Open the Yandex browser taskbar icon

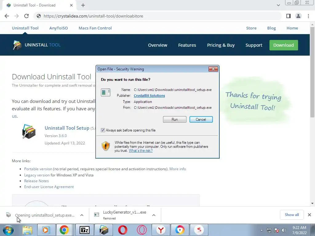tap(161, 230)
